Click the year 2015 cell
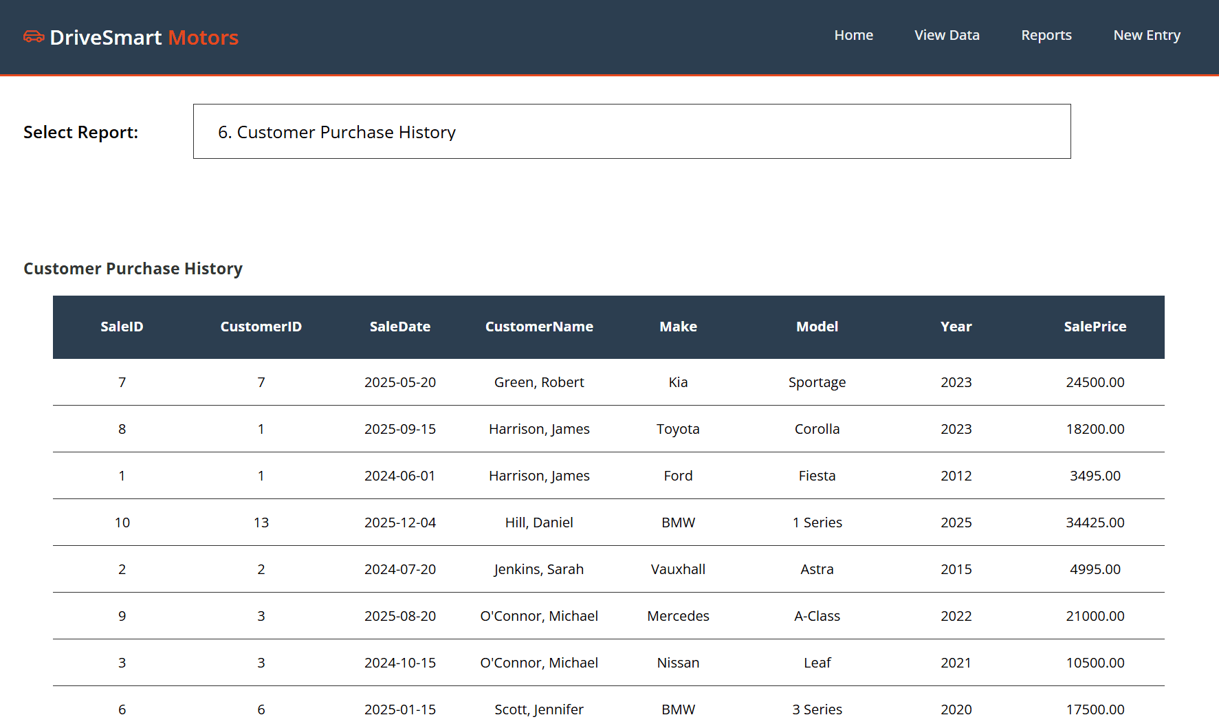Viewport: 1219px width, 726px height. point(956,569)
